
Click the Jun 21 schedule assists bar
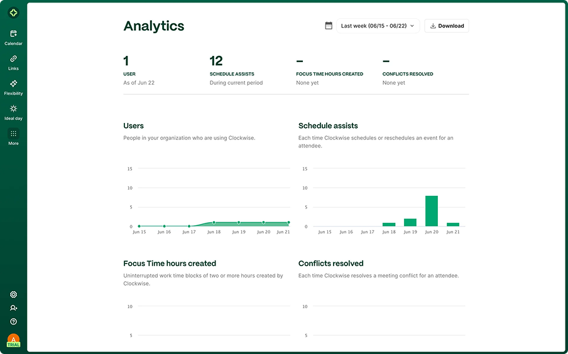pyautogui.click(x=453, y=225)
